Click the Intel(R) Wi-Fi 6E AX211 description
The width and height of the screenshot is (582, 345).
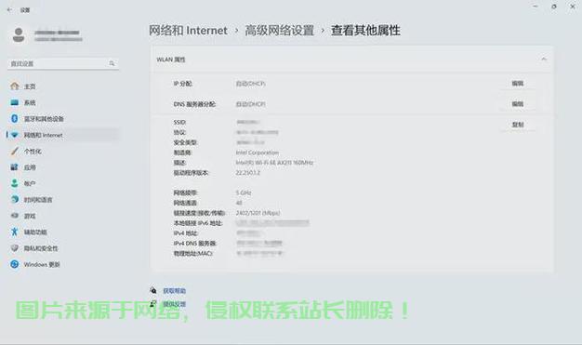click(x=274, y=163)
